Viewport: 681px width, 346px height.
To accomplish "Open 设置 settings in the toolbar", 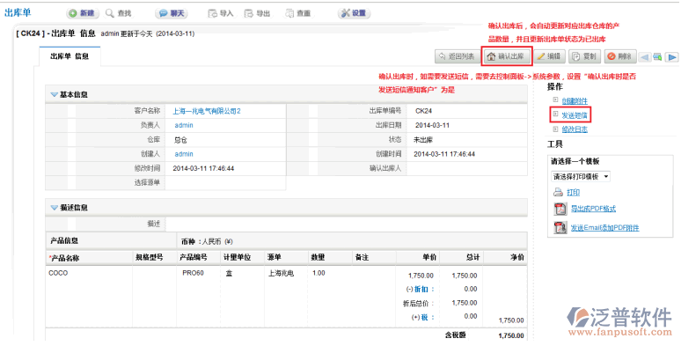I will [x=354, y=13].
